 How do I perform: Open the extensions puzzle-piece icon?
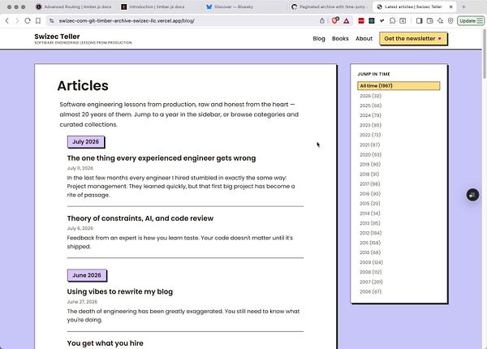(392, 21)
